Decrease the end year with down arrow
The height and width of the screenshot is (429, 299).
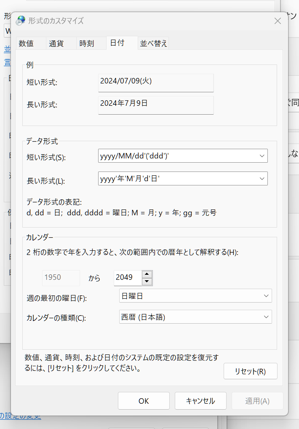click(x=147, y=282)
